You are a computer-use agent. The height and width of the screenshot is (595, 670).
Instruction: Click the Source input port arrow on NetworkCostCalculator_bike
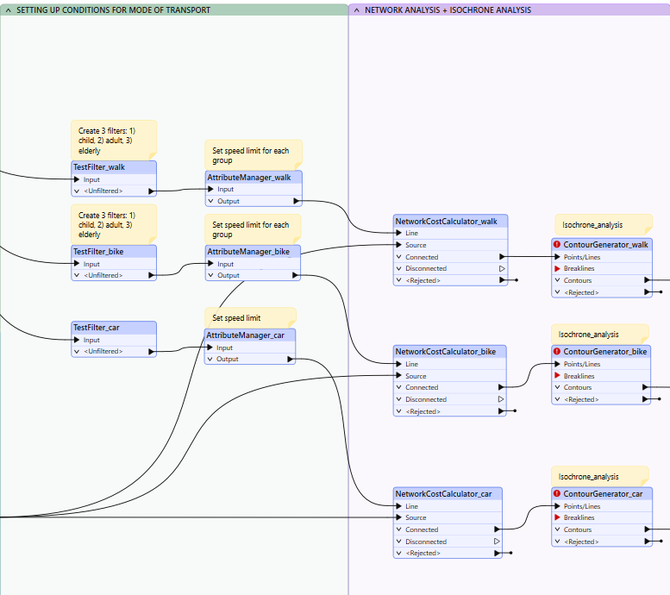(398, 376)
